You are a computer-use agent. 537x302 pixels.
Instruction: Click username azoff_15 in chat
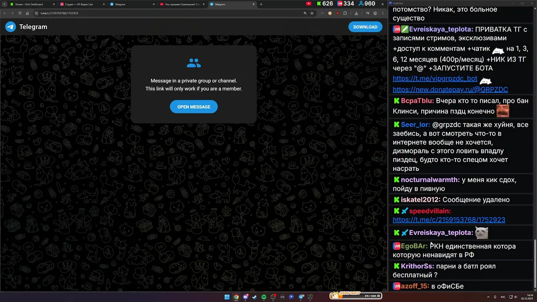(x=415, y=286)
